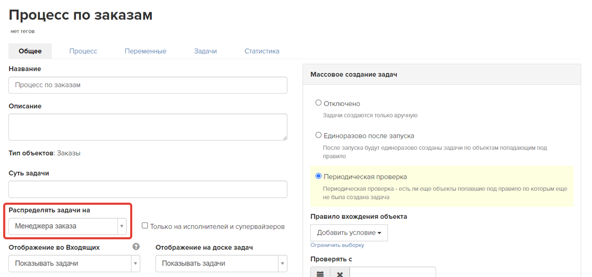Click into the Описание text area
Image resolution: width=592 pixels, height=277 pixels.
[148, 127]
